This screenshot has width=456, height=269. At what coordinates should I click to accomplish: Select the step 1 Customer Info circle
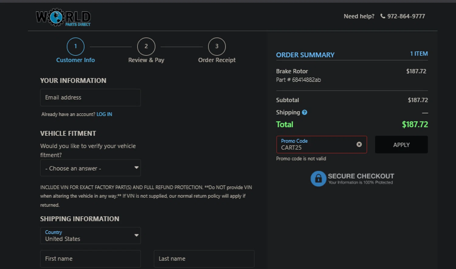coord(75,47)
